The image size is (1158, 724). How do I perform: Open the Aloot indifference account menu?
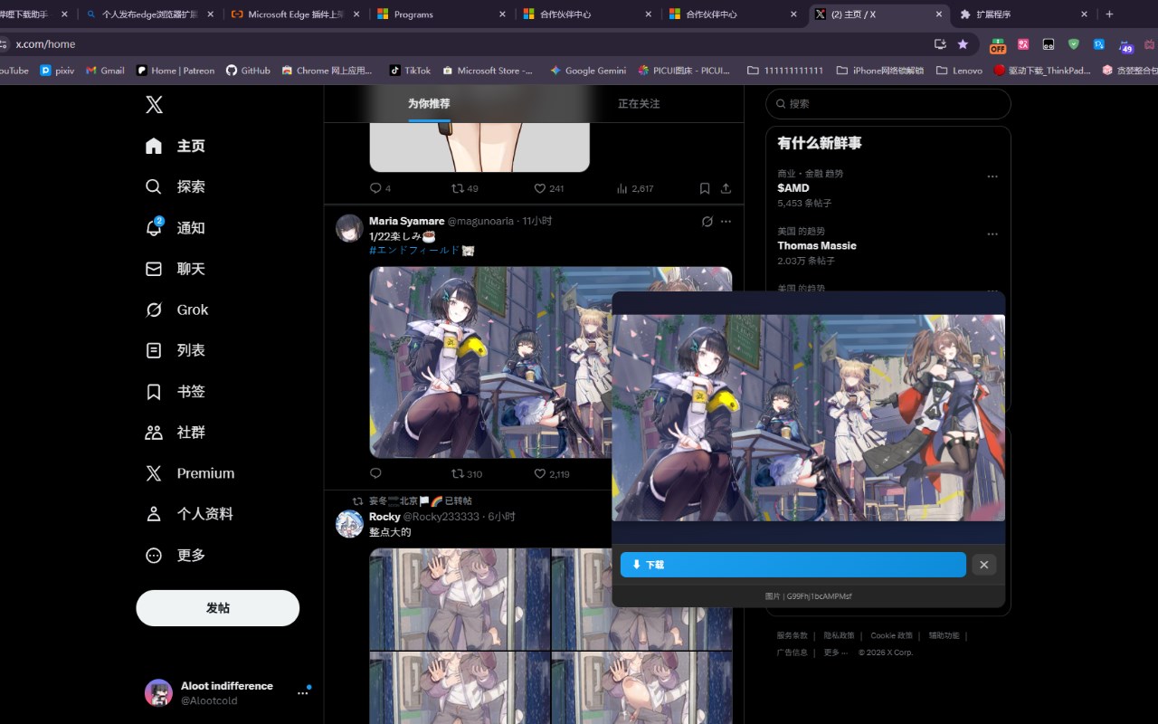(x=226, y=693)
